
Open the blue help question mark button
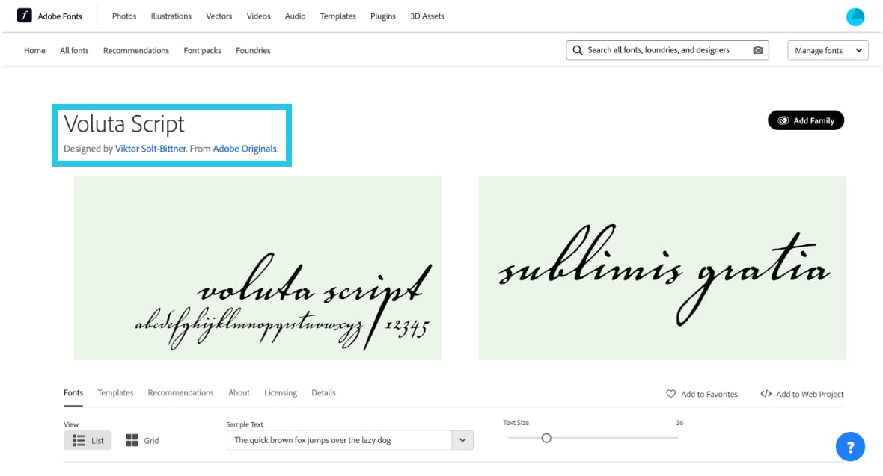pyautogui.click(x=850, y=447)
